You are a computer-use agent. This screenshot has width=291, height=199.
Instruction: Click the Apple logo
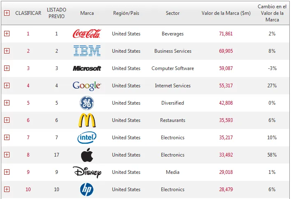[87, 155]
